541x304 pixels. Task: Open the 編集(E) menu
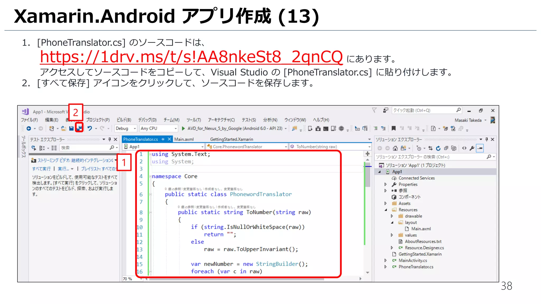click(x=52, y=120)
